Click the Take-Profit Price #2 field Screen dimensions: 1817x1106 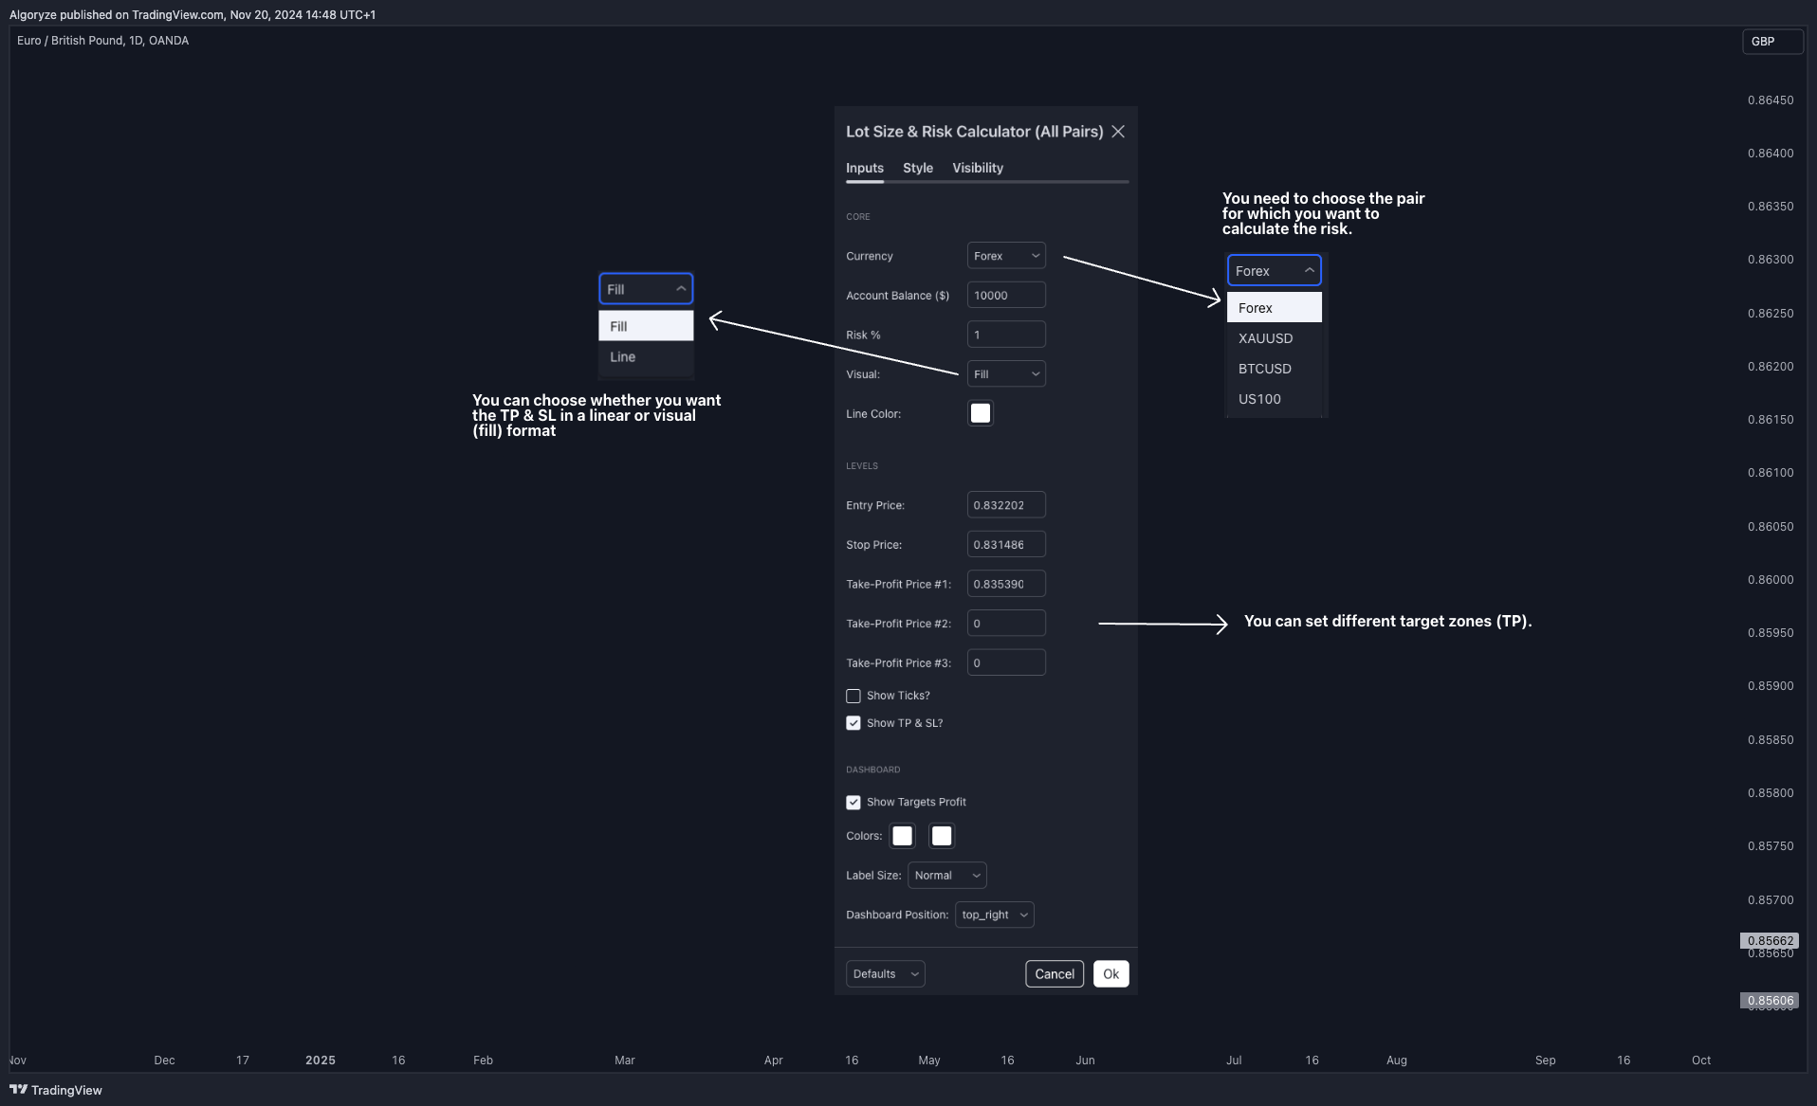pos(1006,624)
